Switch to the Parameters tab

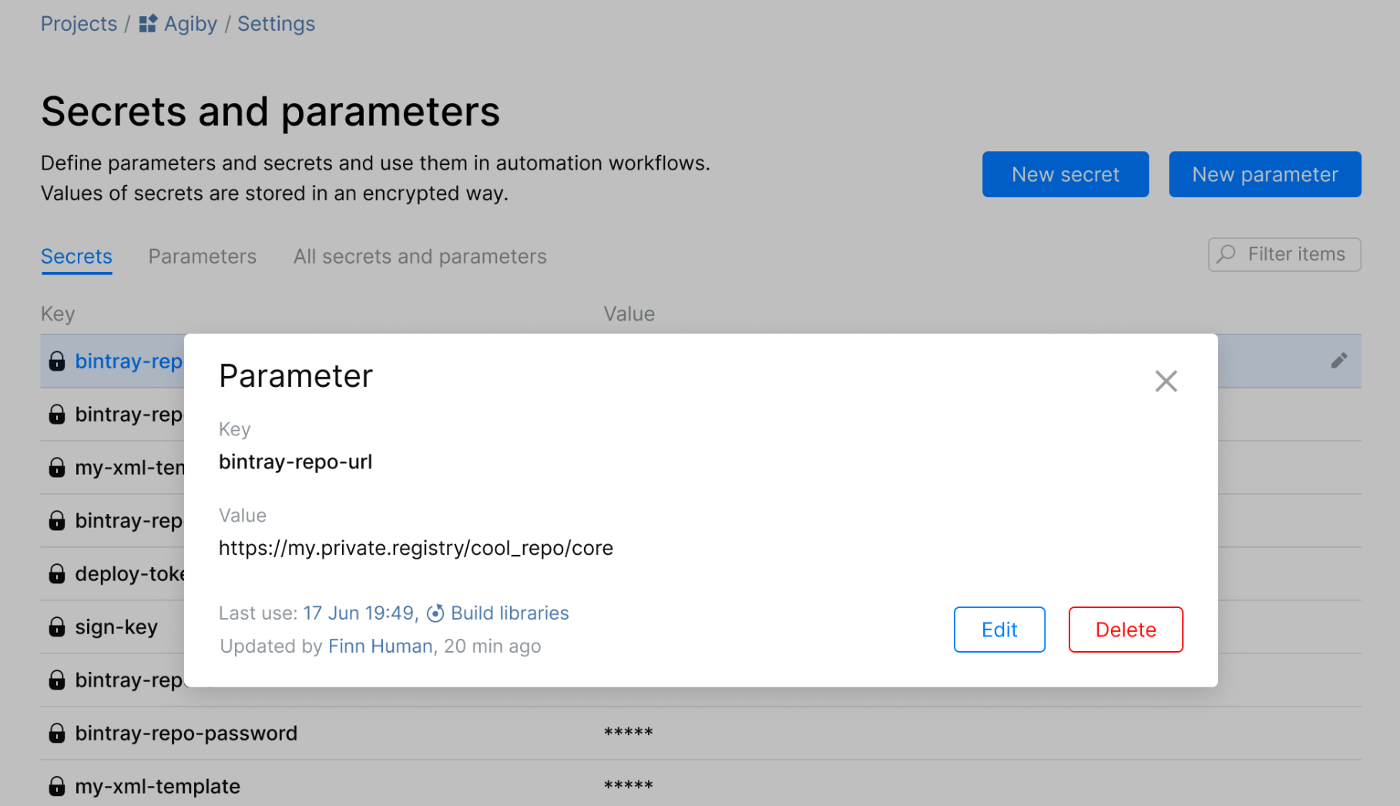click(x=202, y=257)
